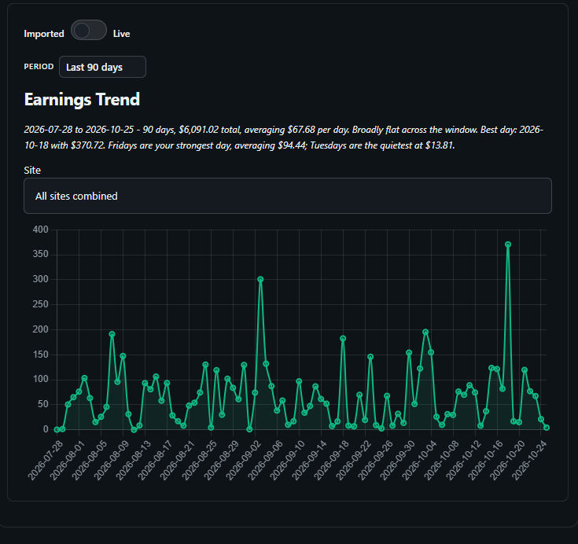Click the 2026-10-12 x-axis date label

[463, 461]
